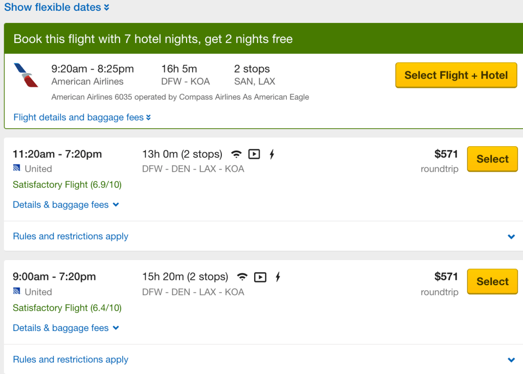The width and height of the screenshot is (523, 374).
Task: Select the 11:20am United flight
Action: point(492,159)
